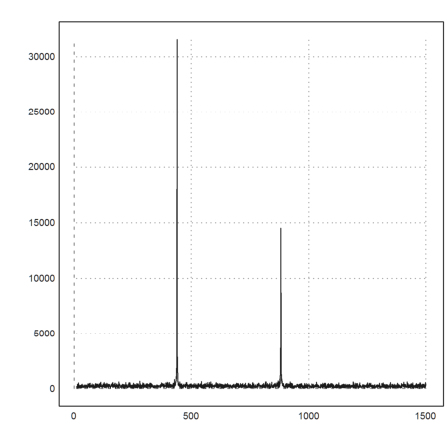Select the 5000 label on the y-axis

pyautogui.click(x=44, y=334)
